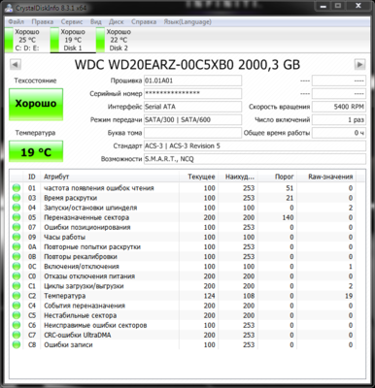Select the Disk 1 tab at 19 °C
The width and height of the screenshot is (375, 388).
(x=73, y=40)
